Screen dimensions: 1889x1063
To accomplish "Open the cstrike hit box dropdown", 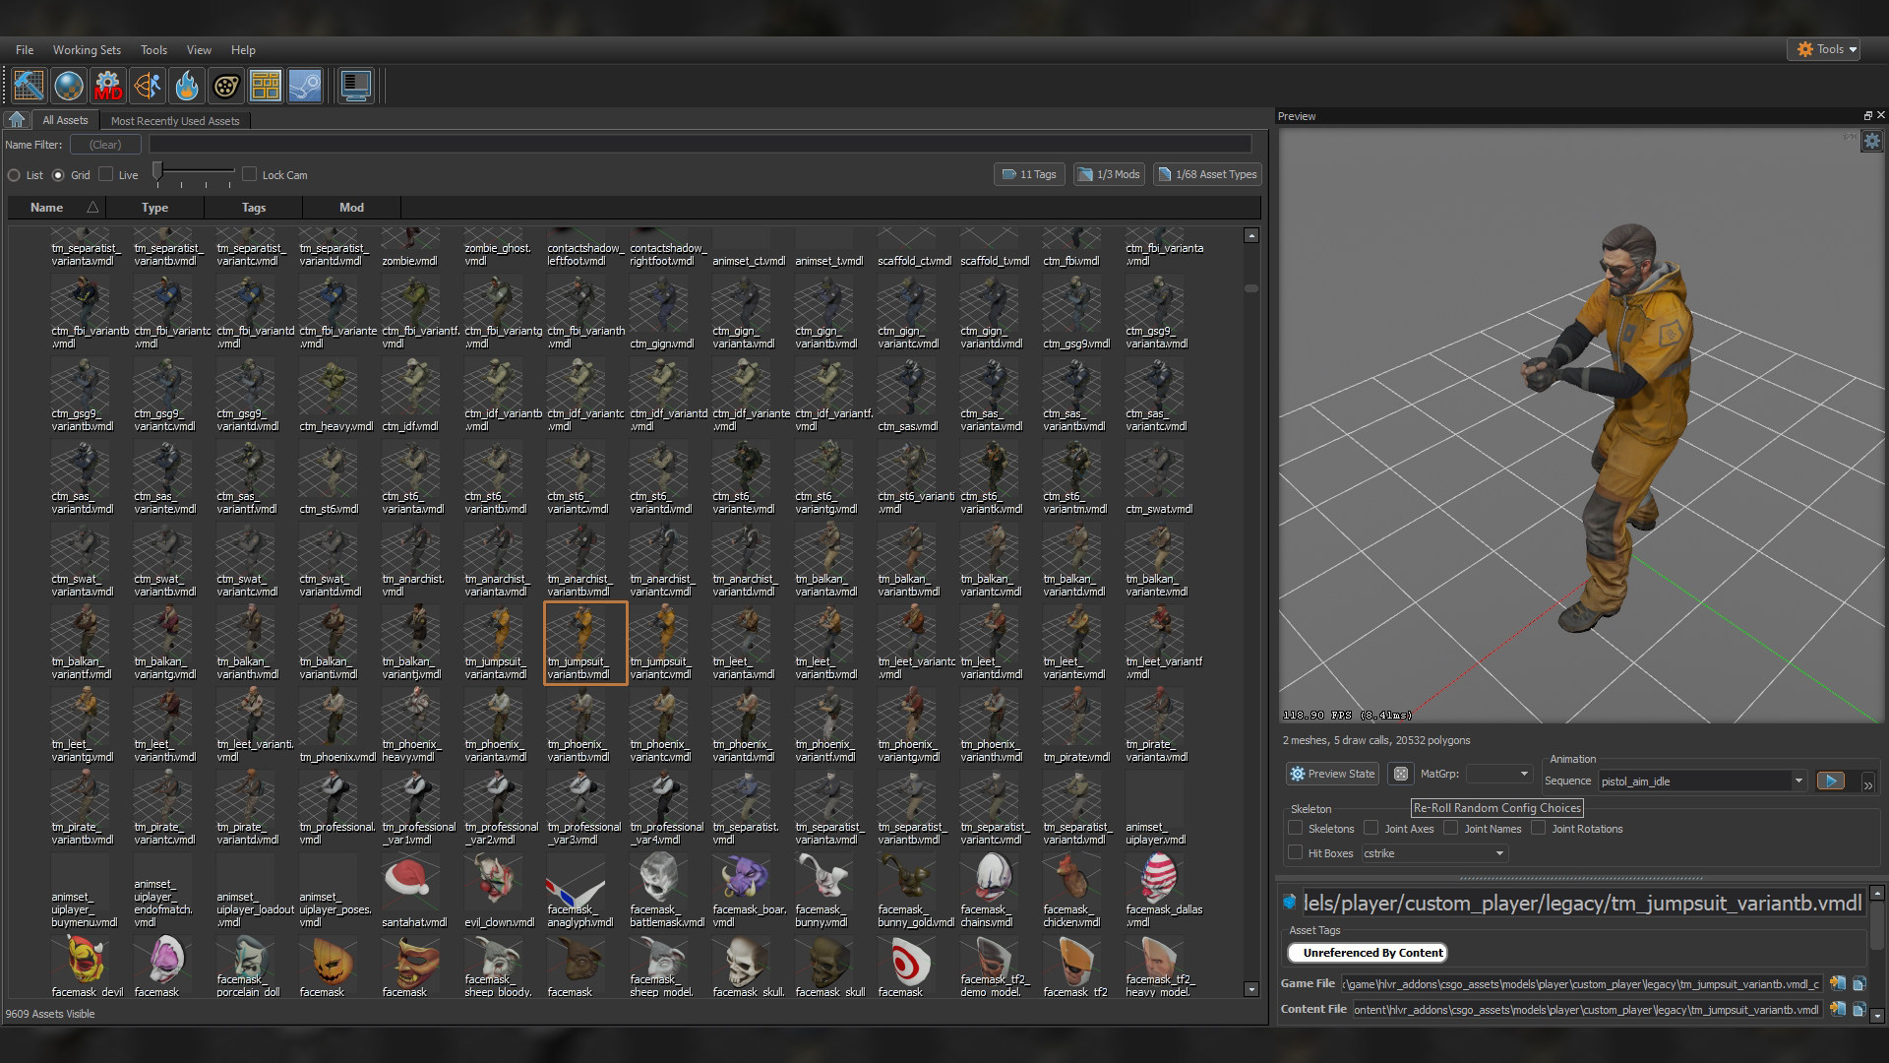I will pos(1434,853).
